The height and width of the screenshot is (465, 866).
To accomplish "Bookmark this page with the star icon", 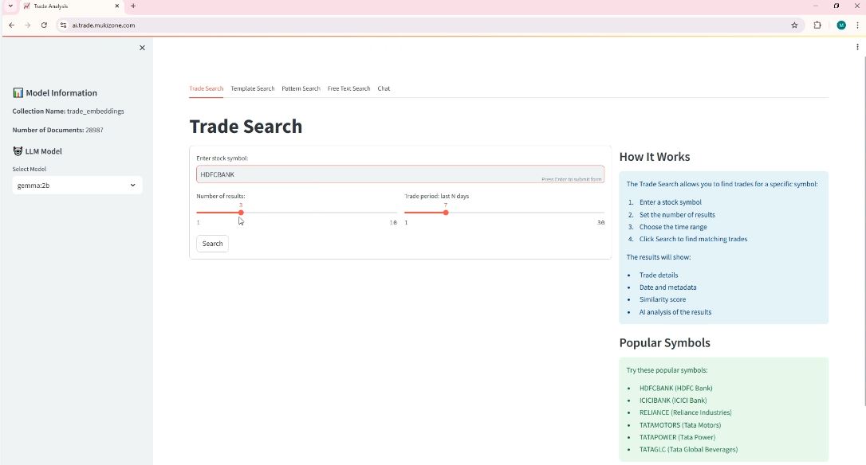I will (794, 25).
